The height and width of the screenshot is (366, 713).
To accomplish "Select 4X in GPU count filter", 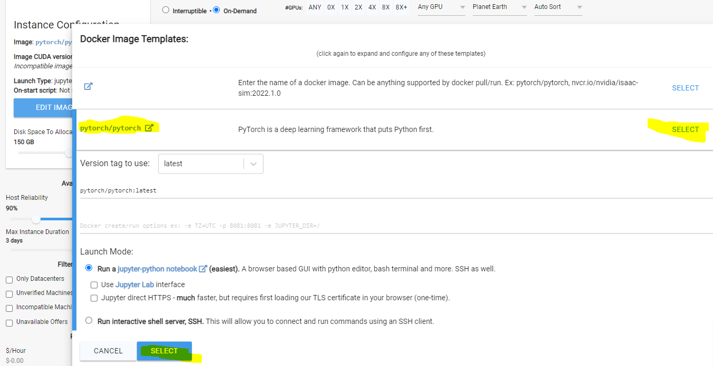I will tap(373, 7).
